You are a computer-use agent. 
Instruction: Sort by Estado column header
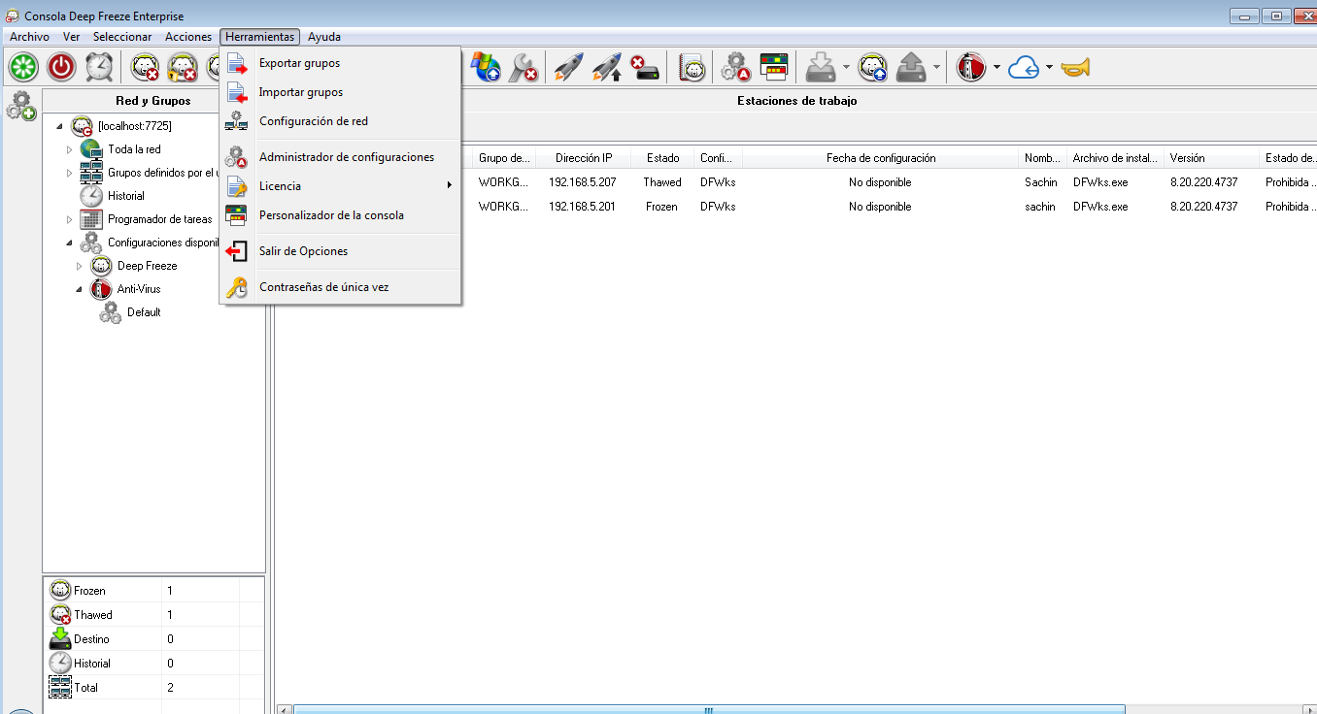point(663,157)
